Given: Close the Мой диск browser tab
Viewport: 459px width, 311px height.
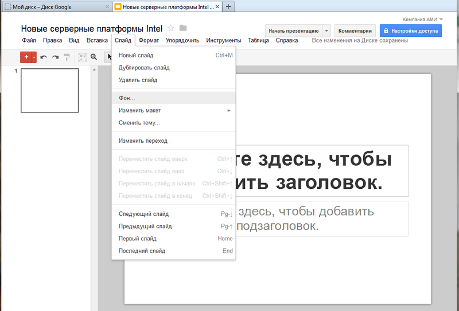Looking at the screenshot, I should tap(107, 7).
